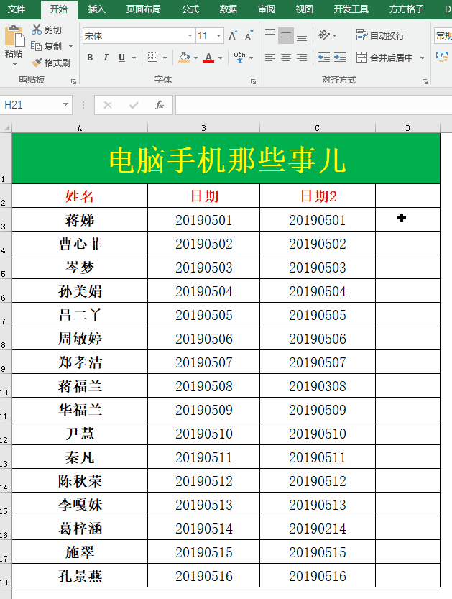
Task: Select column C header
Action: (x=317, y=128)
